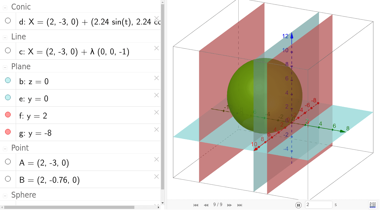The height and width of the screenshot is (210, 380).
Task: Jump to first construction step
Action: tap(196, 205)
